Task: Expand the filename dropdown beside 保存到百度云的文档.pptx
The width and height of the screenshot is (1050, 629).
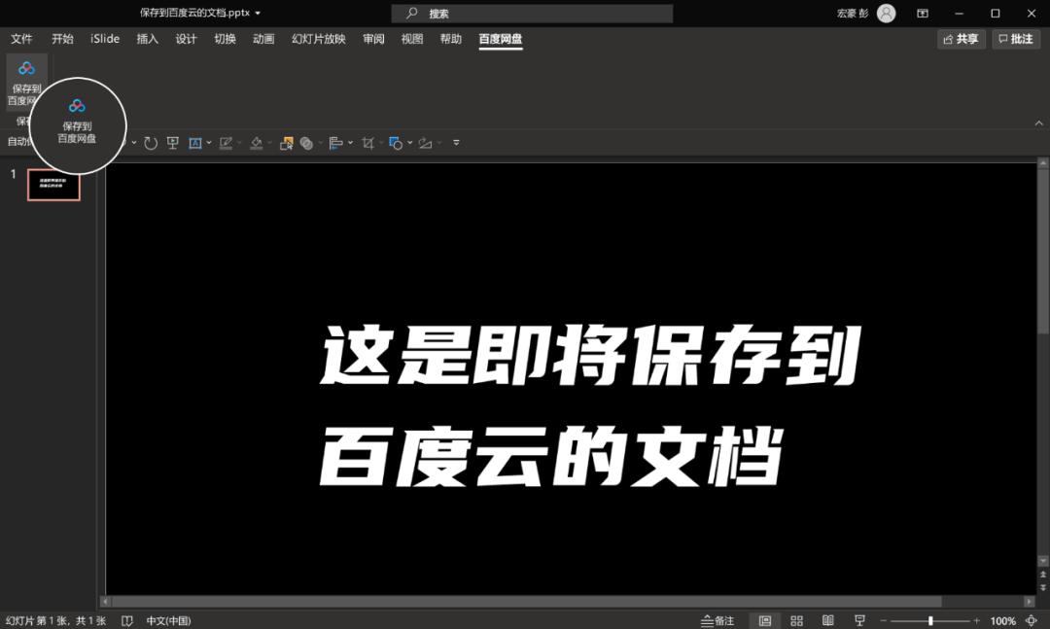Action: (260, 13)
